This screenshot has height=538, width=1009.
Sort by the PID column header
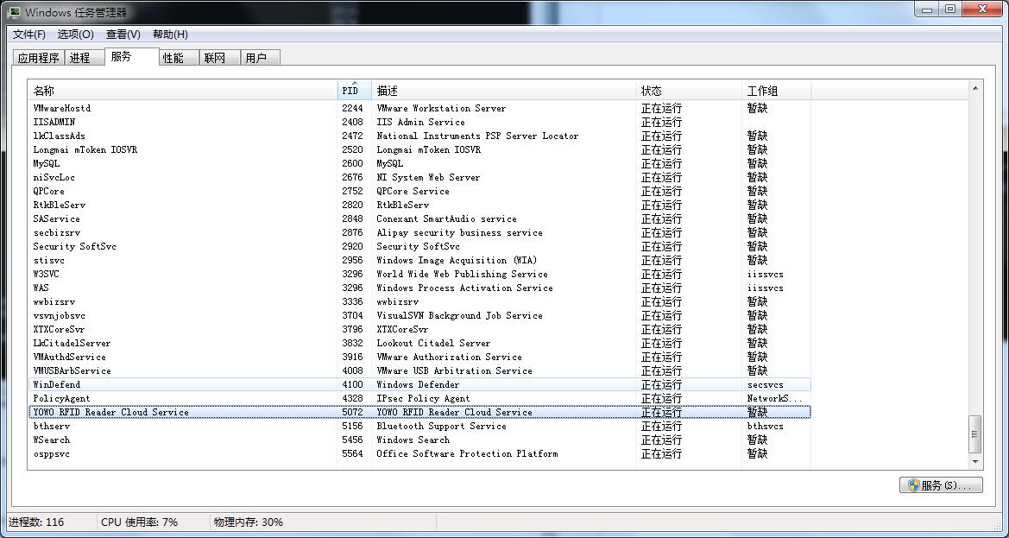(354, 91)
